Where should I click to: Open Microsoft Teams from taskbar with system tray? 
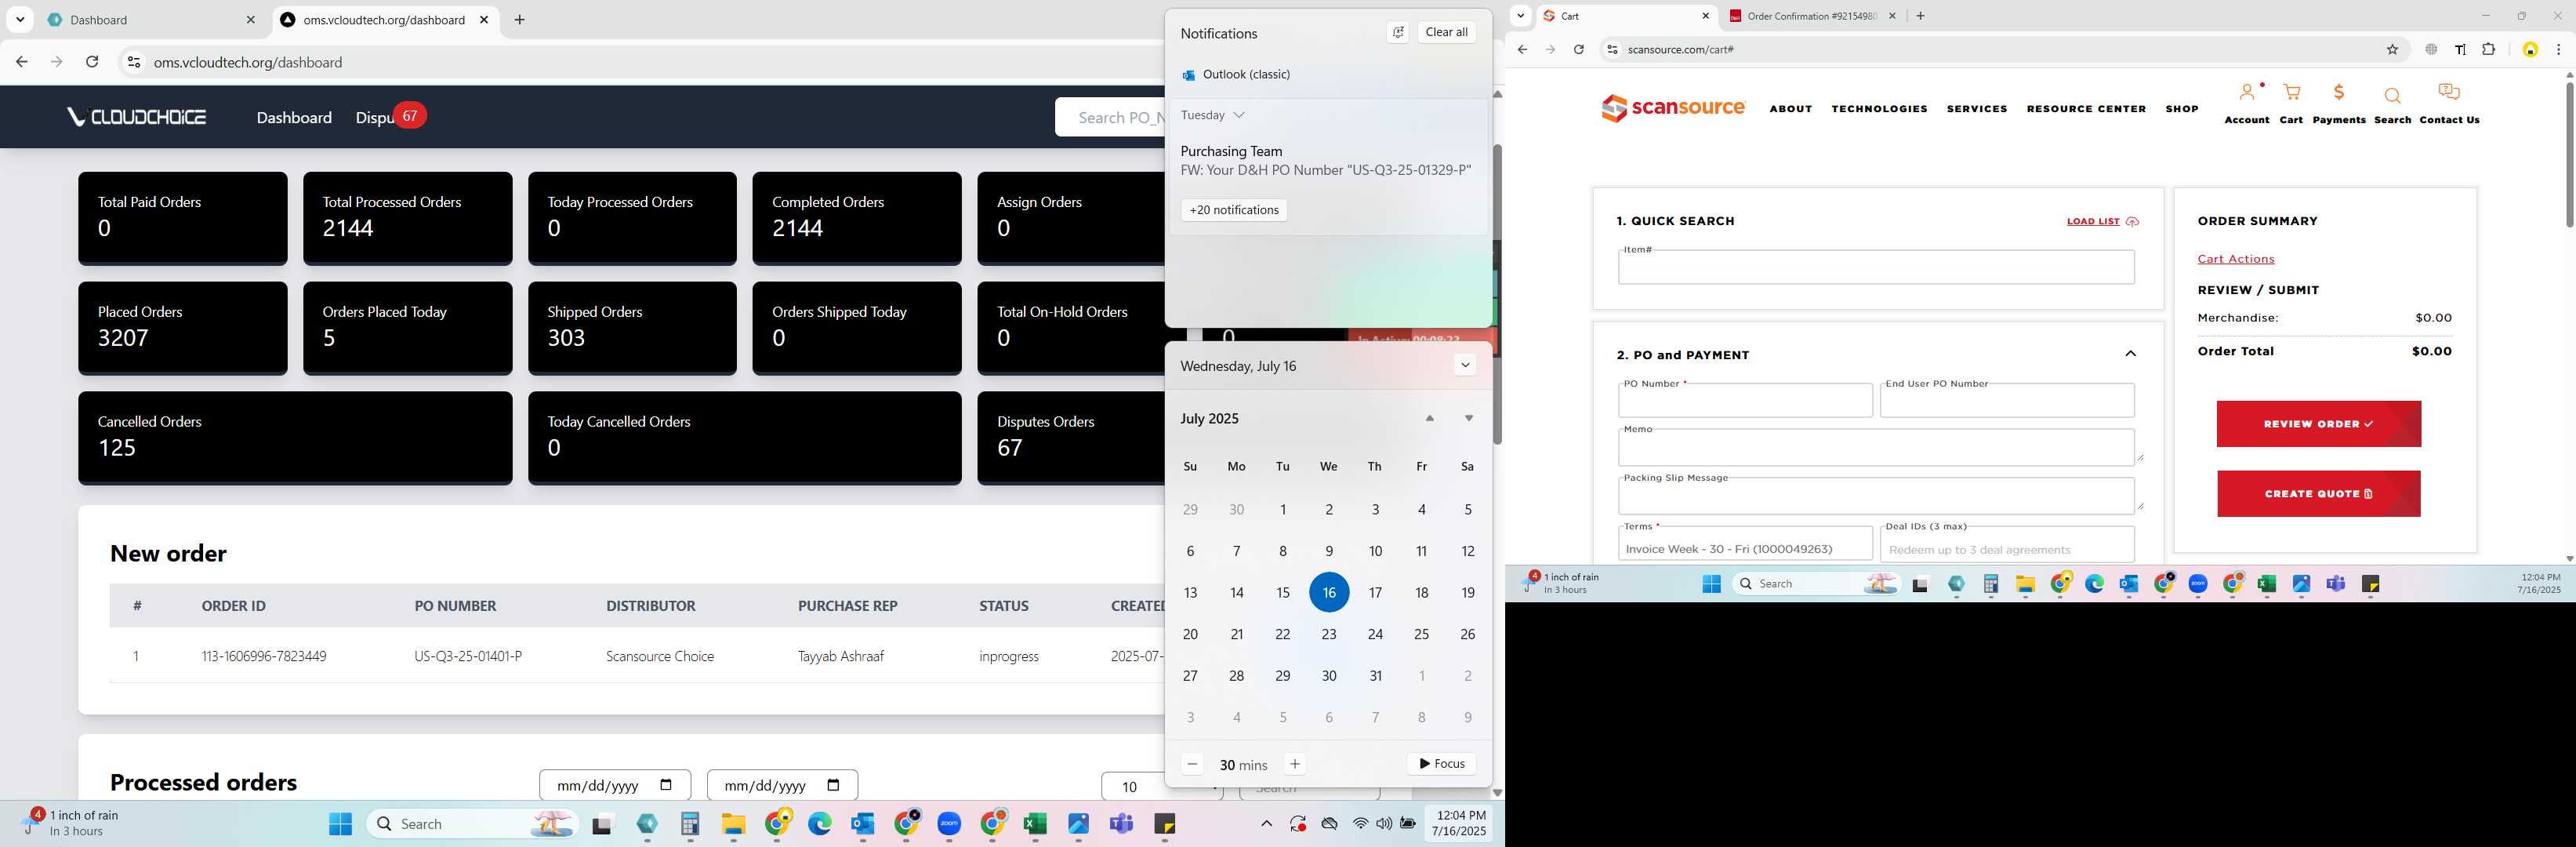coord(1121,824)
